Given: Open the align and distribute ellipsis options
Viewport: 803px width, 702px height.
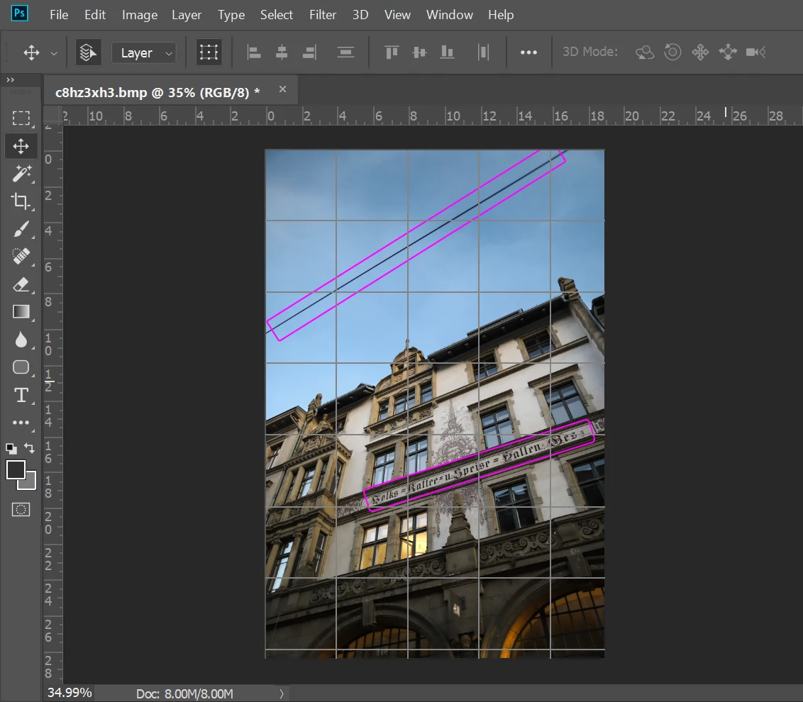Looking at the screenshot, I should point(528,52).
